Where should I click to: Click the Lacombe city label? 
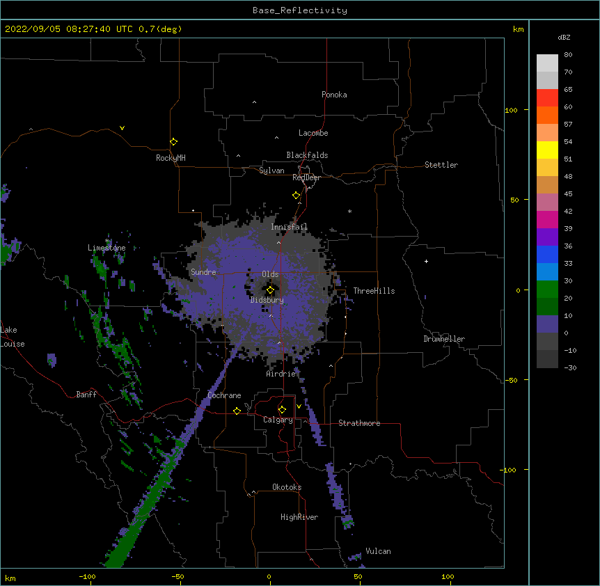pyautogui.click(x=313, y=133)
